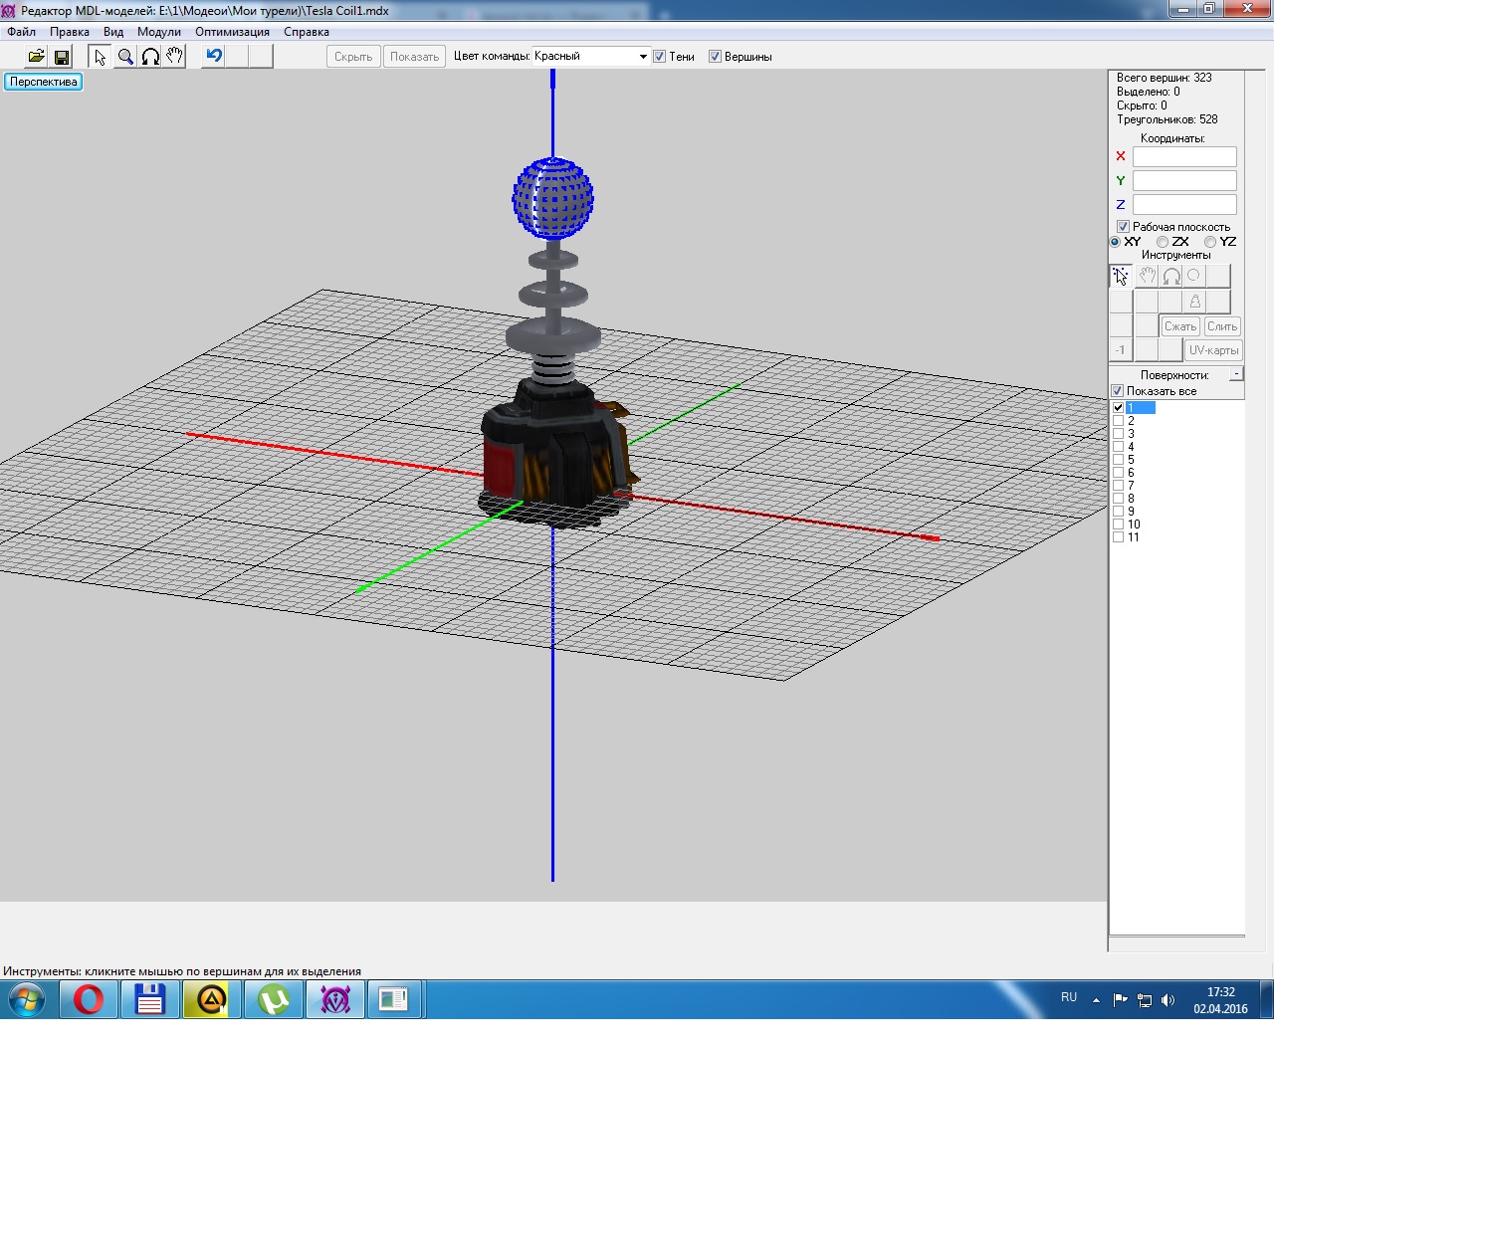1485x1256 pixels.
Task: Toggle the Тени shadows checkbox
Action: (x=659, y=57)
